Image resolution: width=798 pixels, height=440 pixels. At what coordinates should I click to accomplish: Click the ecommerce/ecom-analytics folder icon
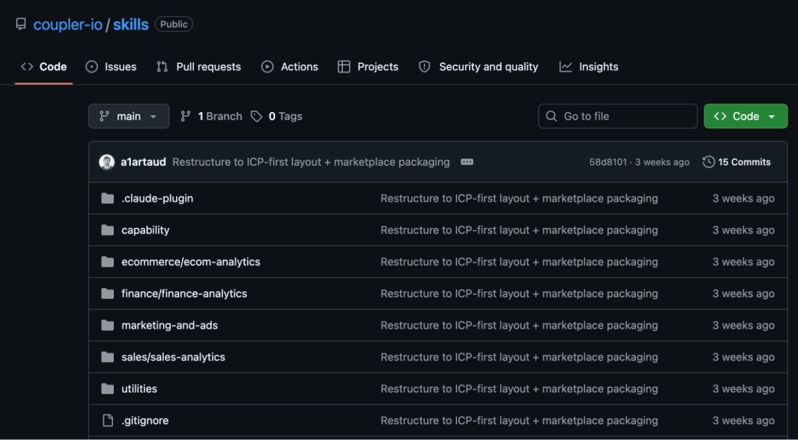click(108, 262)
